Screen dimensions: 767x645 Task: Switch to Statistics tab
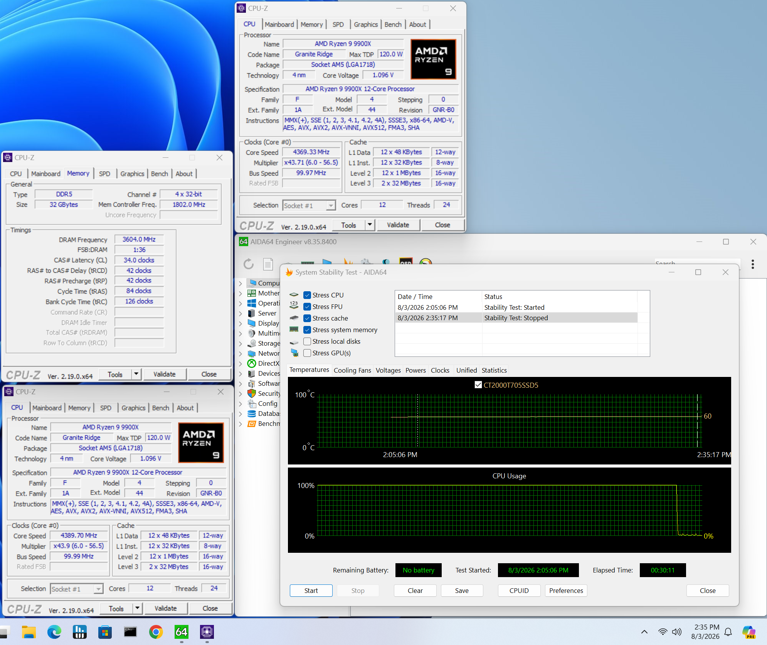coord(494,370)
